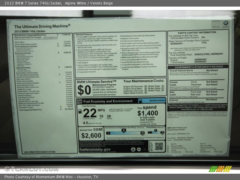The height and width of the screenshot is (180, 240).
Task: Click the Photo Courtesy of Momentum BMW caption
Action: tap(51, 177)
